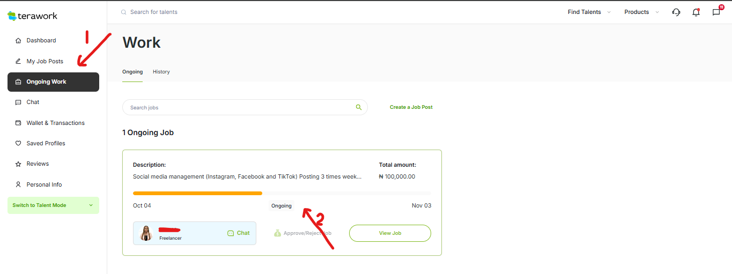Image resolution: width=732 pixels, height=274 pixels.
Task: Select the Ongoing tab
Action: tap(132, 72)
